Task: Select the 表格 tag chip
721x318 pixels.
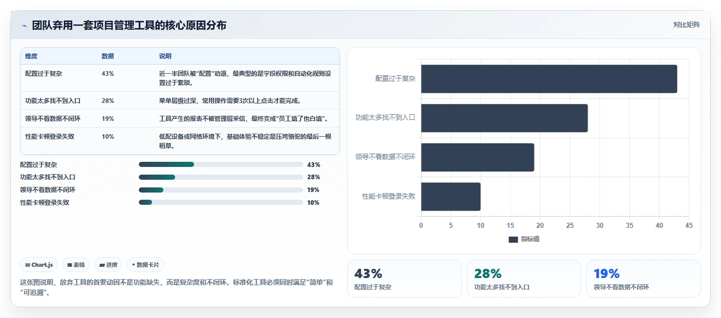Action: click(76, 265)
